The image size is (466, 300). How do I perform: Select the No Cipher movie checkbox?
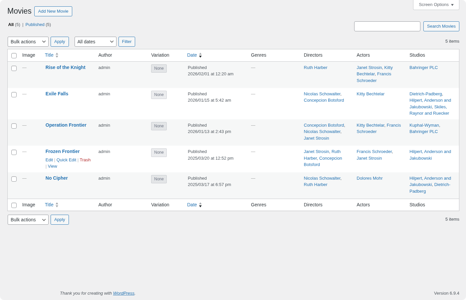tap(14, 179)
